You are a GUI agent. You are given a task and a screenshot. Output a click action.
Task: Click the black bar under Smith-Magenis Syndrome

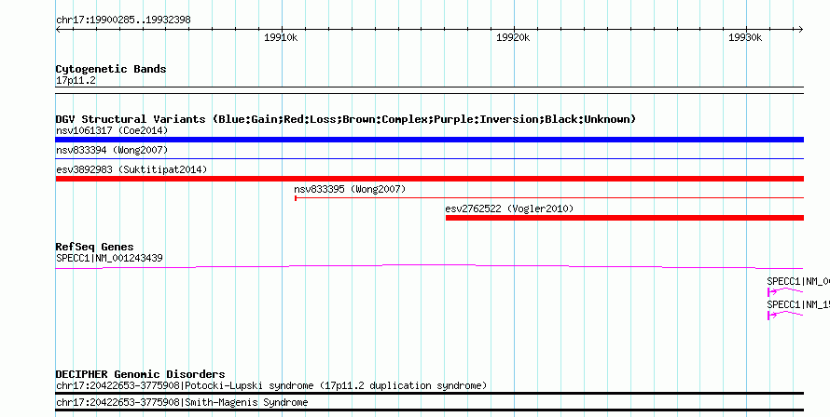coord(429,410)
